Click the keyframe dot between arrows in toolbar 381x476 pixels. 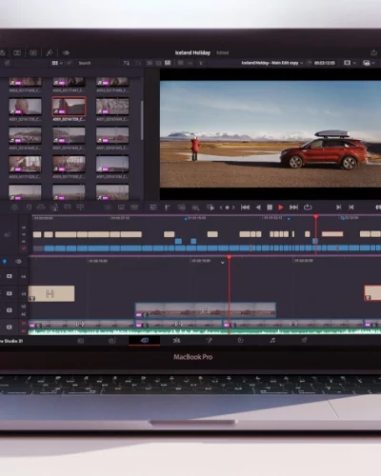227,208
